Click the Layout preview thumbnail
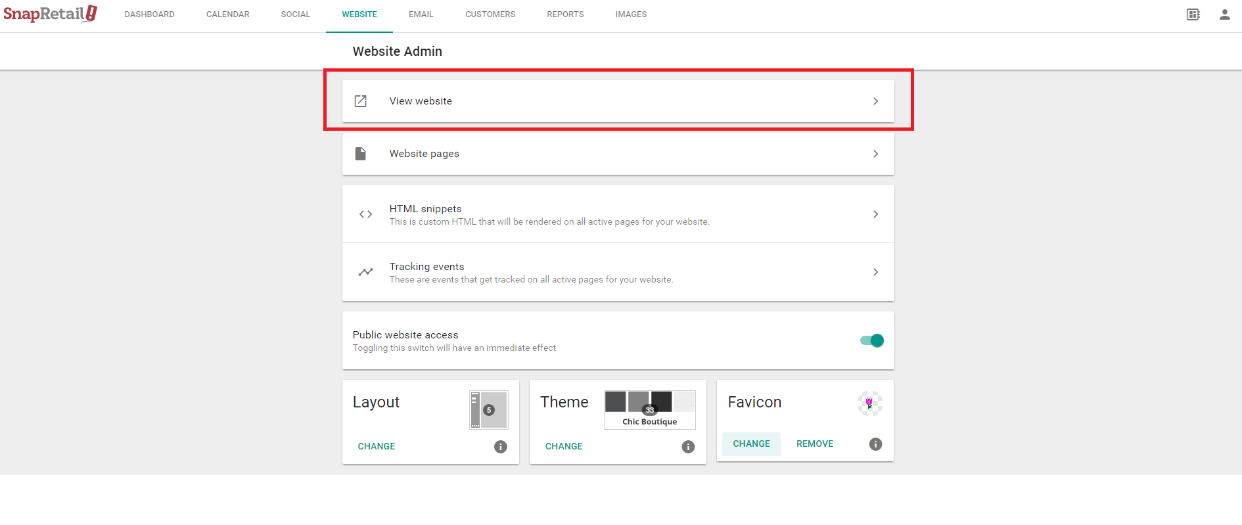This screenshot has height=525, width=1242. pyautogui.click(x=488, y=409)
